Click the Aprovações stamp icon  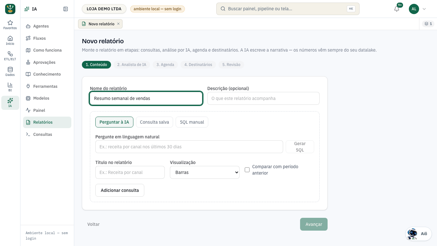tap(28, 62)
